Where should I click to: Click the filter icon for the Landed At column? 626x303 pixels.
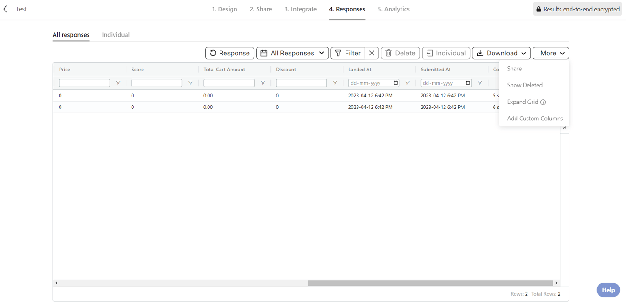[407, 83]
